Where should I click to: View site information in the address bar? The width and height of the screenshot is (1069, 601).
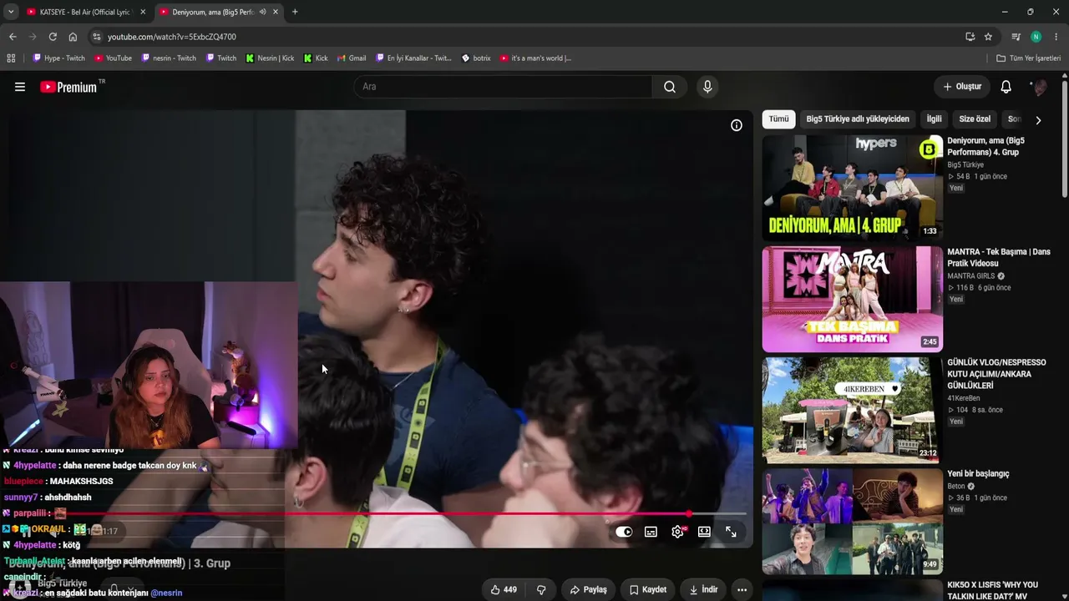(96, 37)
